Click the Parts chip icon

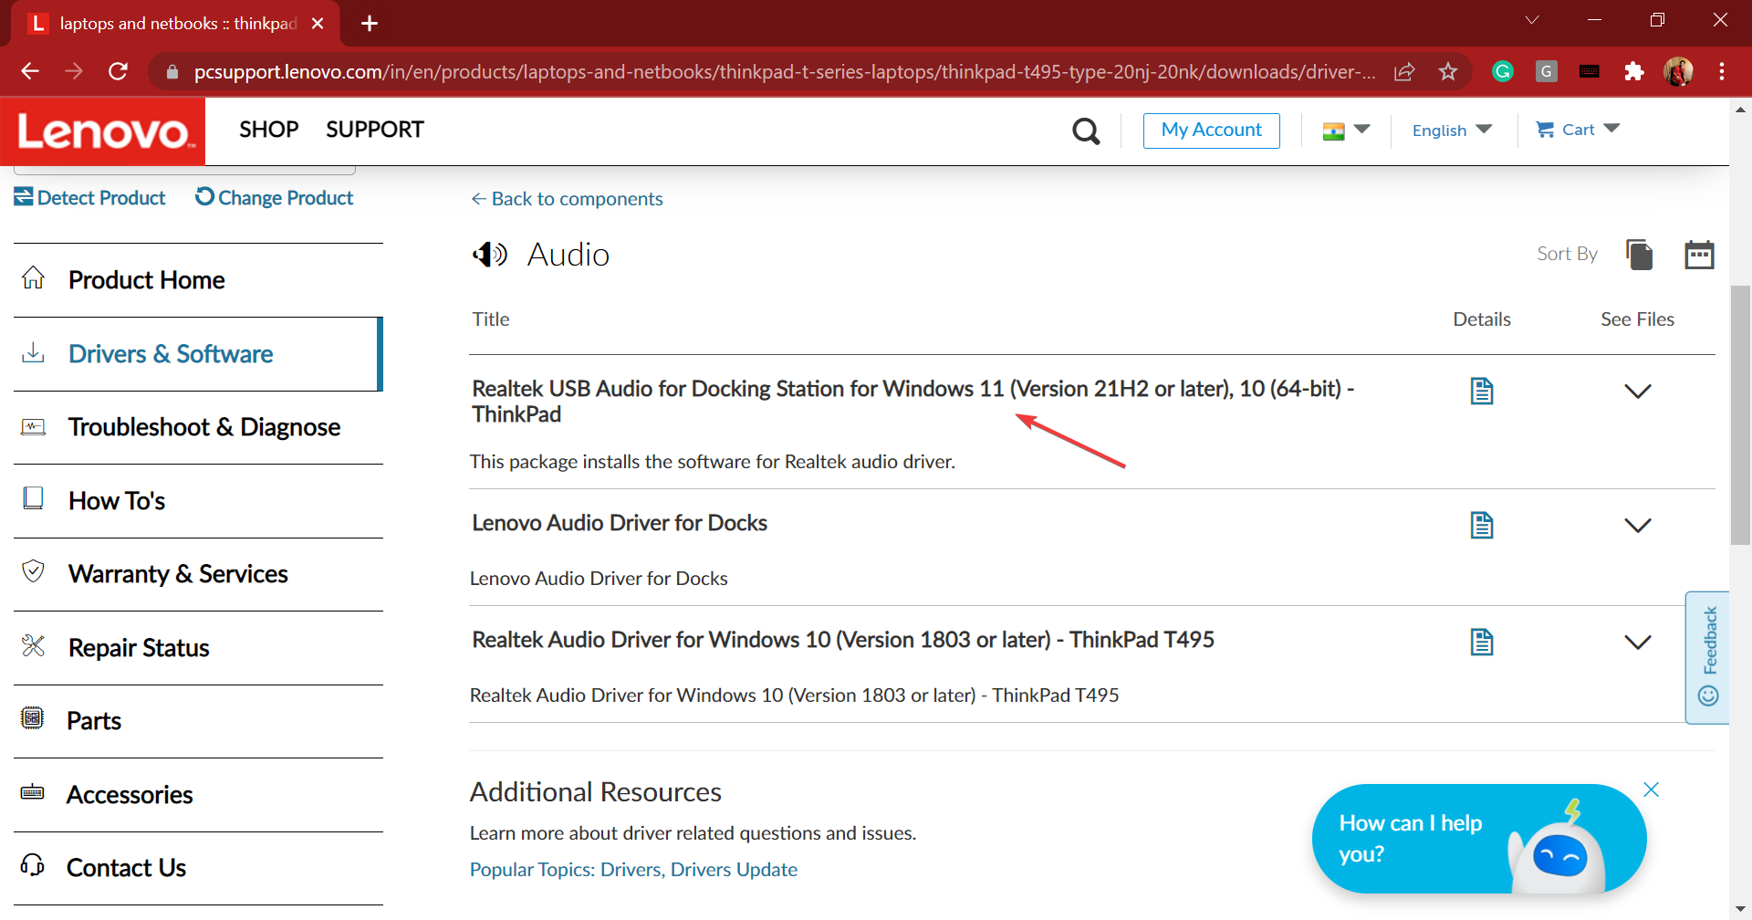pos(32,718)
